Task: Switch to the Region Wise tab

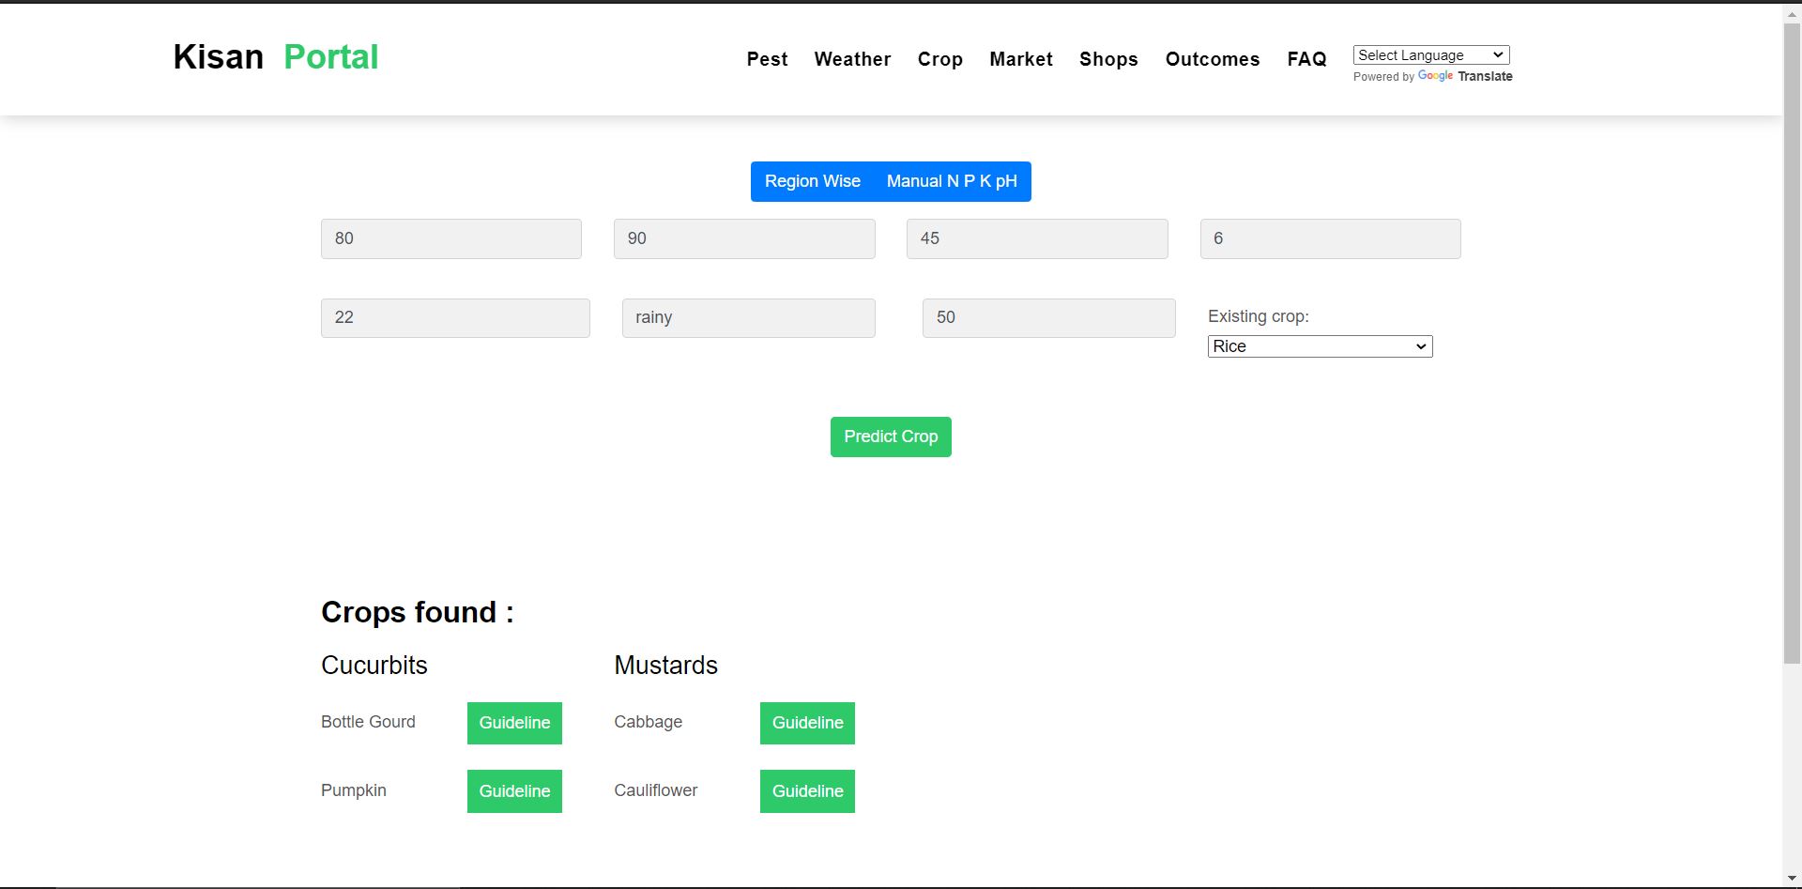Action: [812, 181]
